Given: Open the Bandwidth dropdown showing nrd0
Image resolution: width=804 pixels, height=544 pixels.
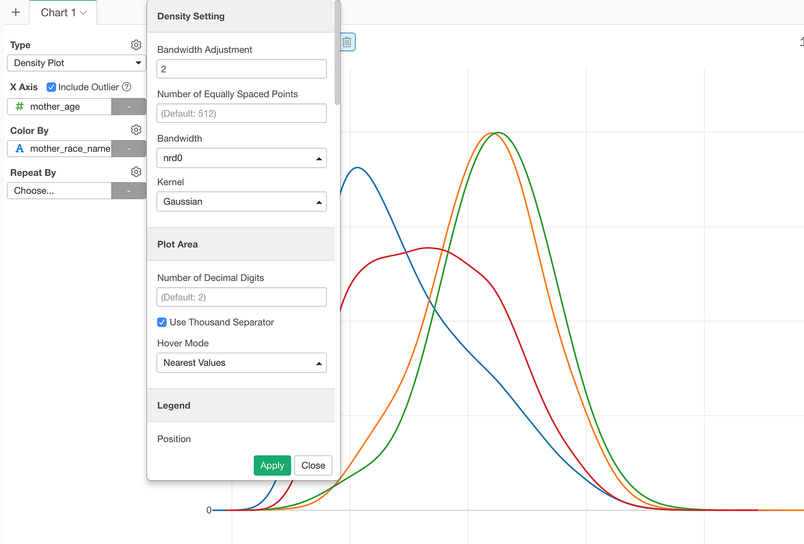Looking at the screenshot, I should [241, 157].
